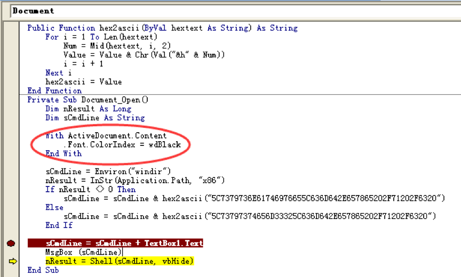Click the line 'sCmdLine = Environ("windir")'
Screen dimensions: 461x277
[x=108, y=172]
